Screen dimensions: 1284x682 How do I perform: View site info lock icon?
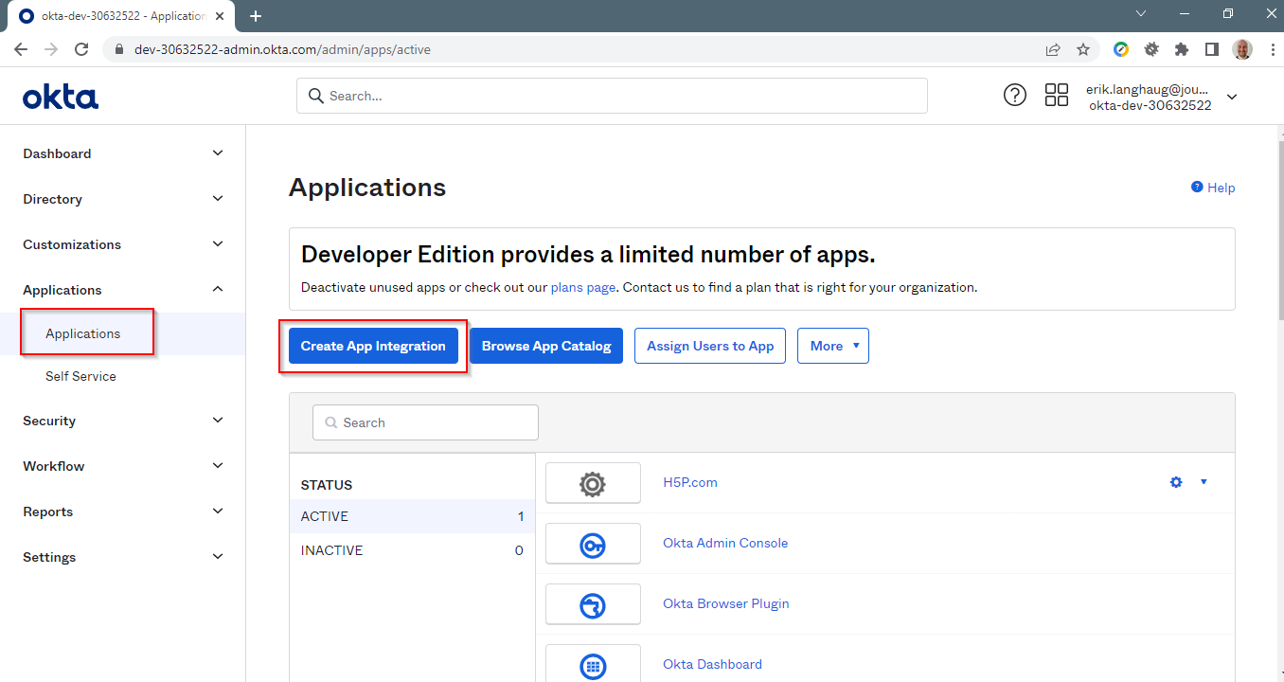pos(119,49)
